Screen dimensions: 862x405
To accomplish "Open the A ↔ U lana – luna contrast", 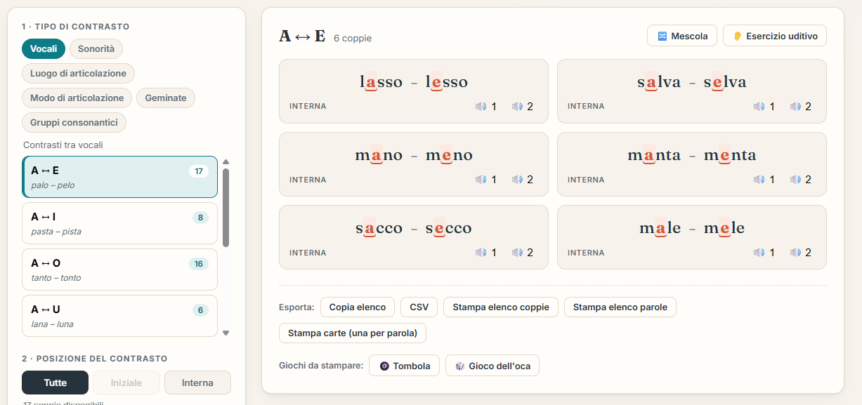I will coord(119,316).
